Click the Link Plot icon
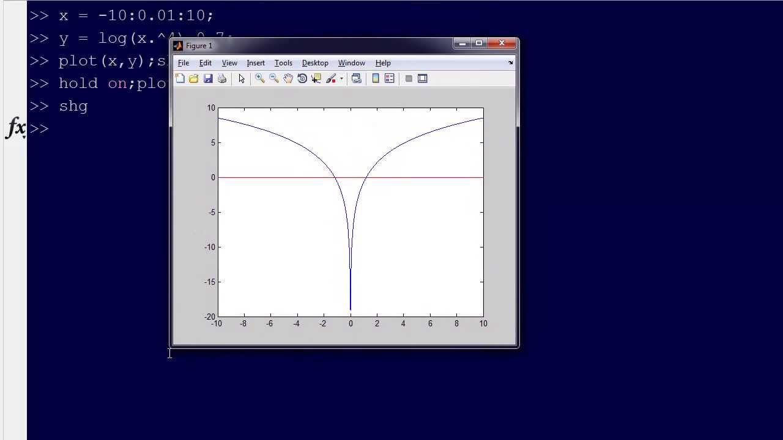Viewport: 783px width, 440px height. [357, 78]
